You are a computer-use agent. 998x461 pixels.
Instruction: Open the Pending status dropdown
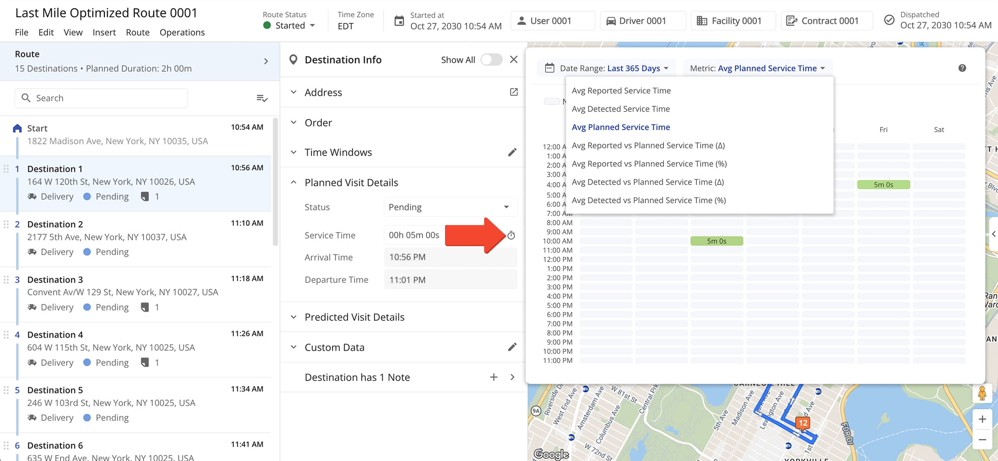pyautogui.click(x=449, y=207)
